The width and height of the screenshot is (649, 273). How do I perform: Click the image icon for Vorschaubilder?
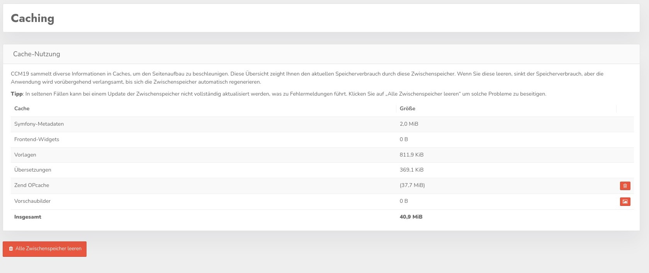click(625, 202)
